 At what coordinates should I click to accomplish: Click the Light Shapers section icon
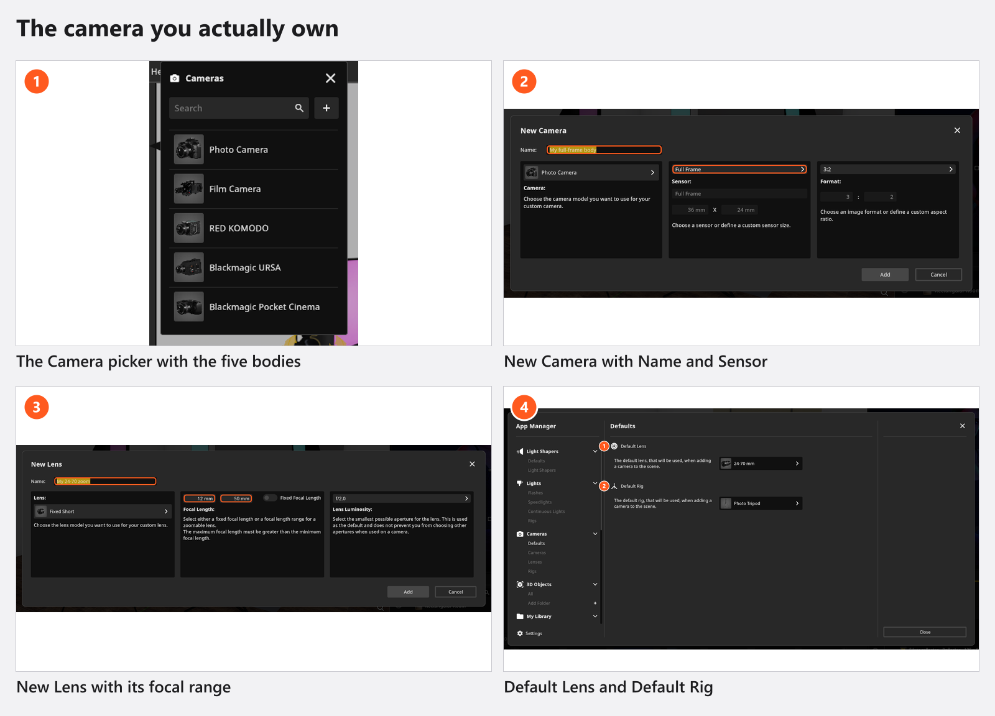520,452
